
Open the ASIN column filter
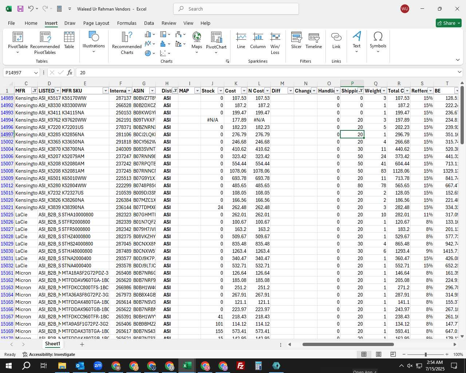pyautogui.click(x=152, y=91)
